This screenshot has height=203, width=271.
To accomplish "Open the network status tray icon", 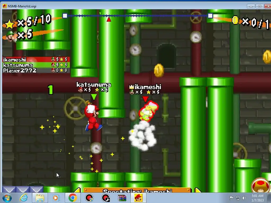I will [238, 198].
